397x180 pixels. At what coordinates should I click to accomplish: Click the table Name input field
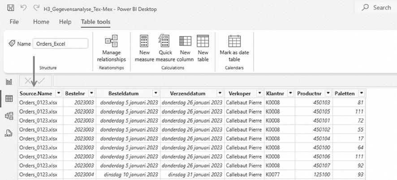click(x=60, y=44)
